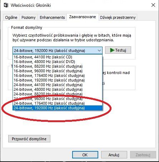
Task: Click the speaker icon in title bar
Action: click(x=6, y=5)
